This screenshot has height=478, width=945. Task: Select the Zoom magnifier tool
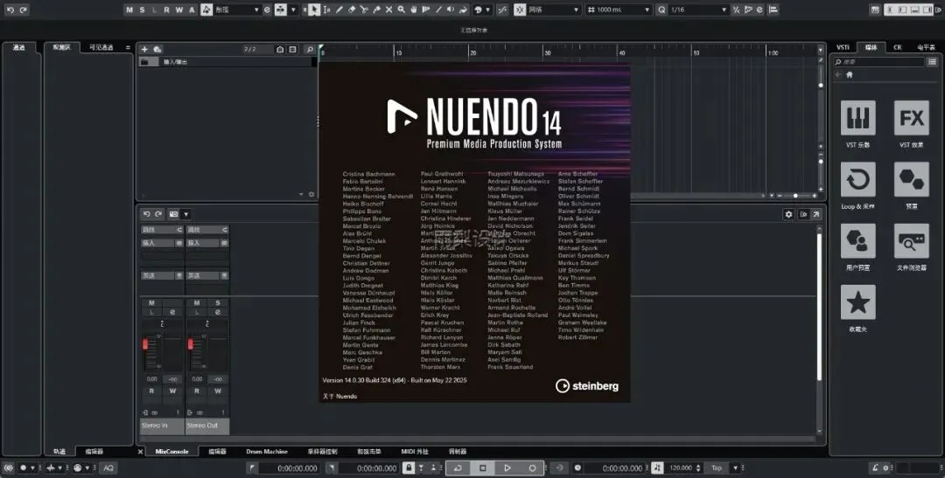point(401,10)
